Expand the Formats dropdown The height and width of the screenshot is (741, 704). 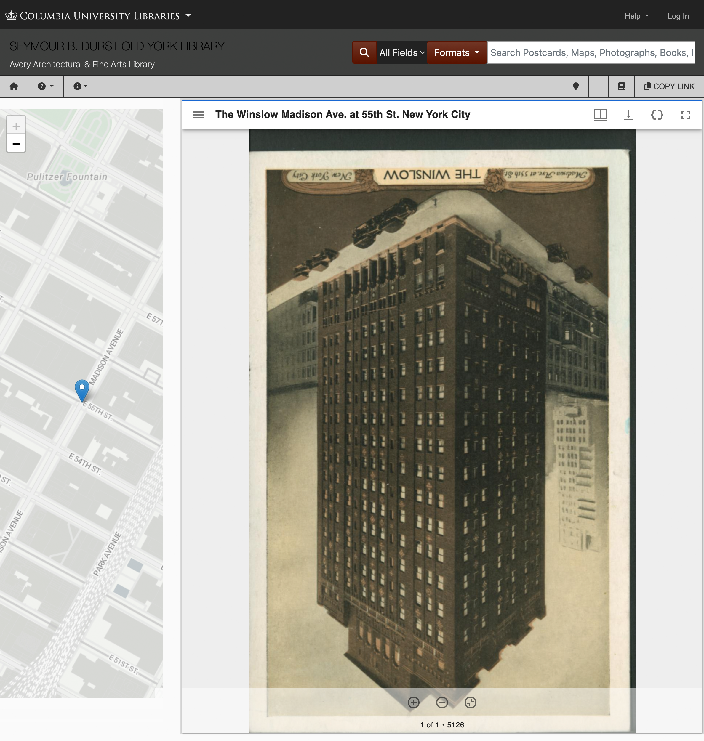click(x=457, y=52)
